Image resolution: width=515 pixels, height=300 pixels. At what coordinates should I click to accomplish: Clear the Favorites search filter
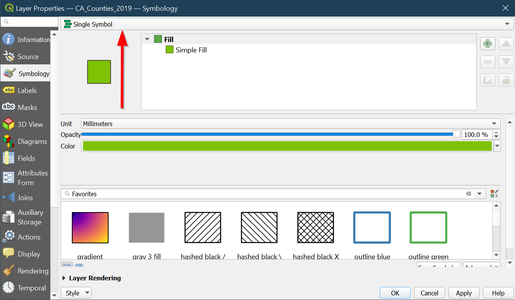coord(469,194)
